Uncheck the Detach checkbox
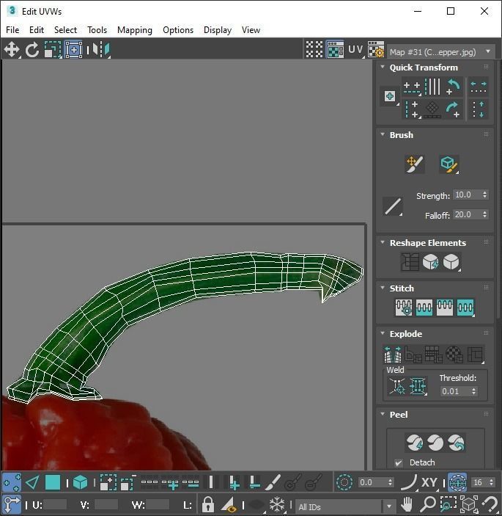This screenshot has width=502, height=516. coord(399,462)
